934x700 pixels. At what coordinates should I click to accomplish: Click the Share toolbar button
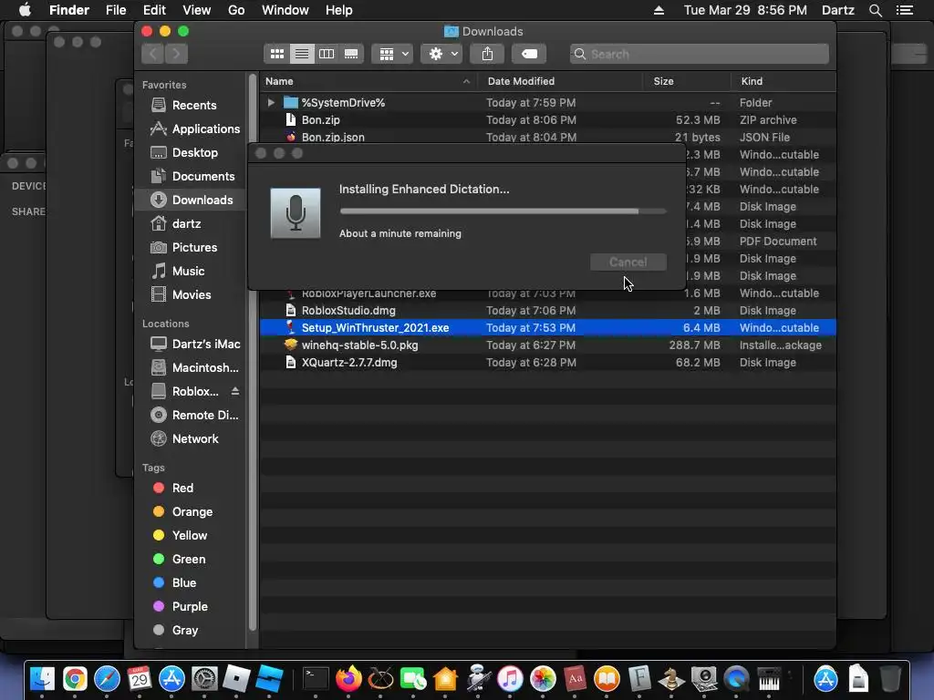pos(487,54)
